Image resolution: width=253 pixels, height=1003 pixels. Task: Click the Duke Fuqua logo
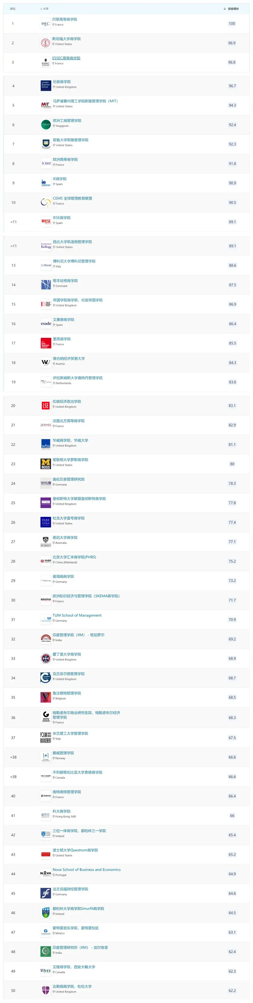[46, 523]
